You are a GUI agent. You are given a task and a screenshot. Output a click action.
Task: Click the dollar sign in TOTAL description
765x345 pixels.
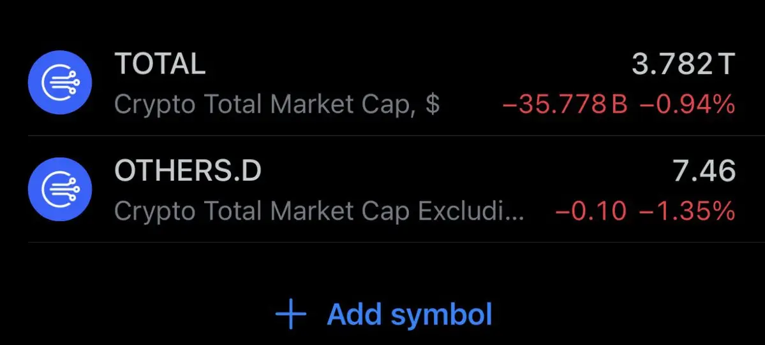point(432,104)
